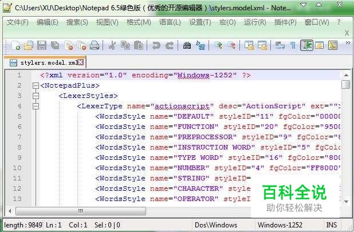This screenshot has width=354, height=232.
Task: Close the document with the menu-bar X
Action: (347, 33)
